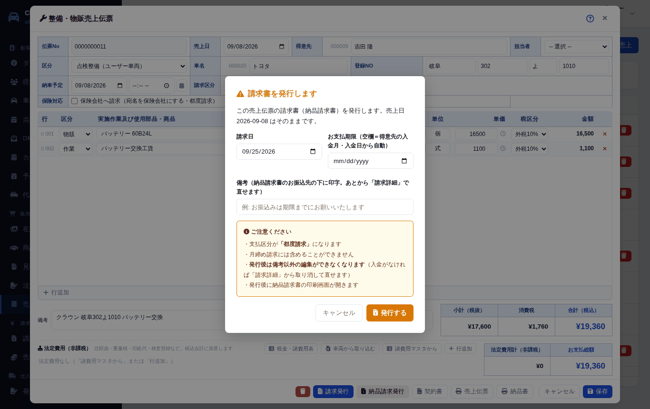
Task: Open the 売上日 date picker field
Action: point(256,47)
